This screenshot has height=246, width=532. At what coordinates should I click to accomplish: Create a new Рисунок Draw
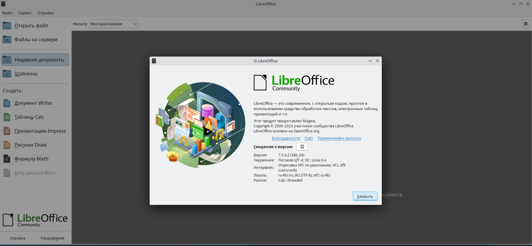pos(35,145)
